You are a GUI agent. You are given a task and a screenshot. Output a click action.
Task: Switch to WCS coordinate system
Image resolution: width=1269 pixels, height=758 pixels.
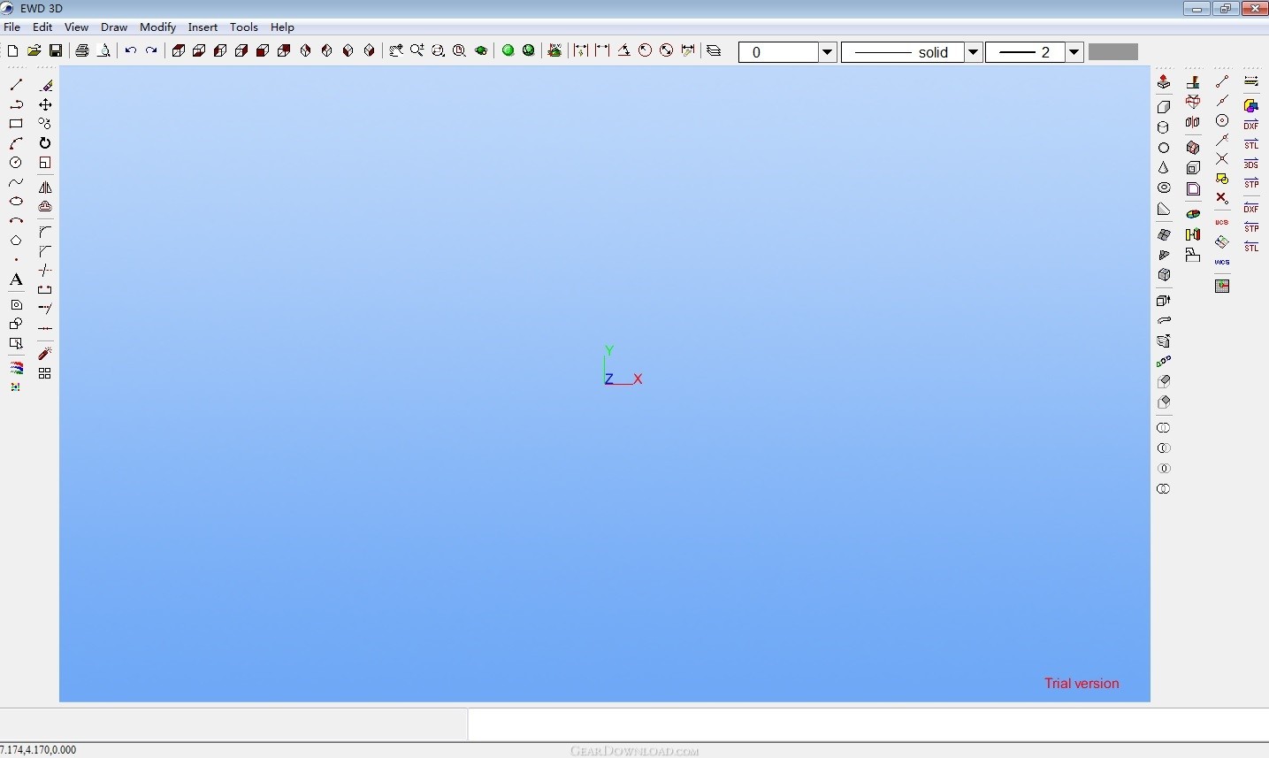1222,262
